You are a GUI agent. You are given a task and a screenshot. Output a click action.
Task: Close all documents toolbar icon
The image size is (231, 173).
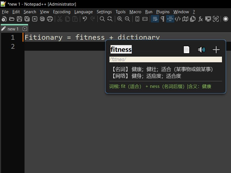click(x=42, y=19)
